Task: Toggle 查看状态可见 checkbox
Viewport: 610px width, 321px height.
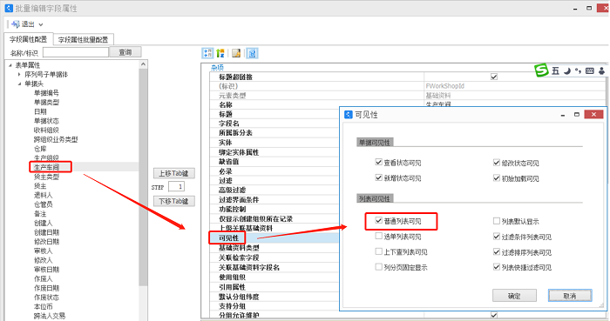Action: [378, 163]
